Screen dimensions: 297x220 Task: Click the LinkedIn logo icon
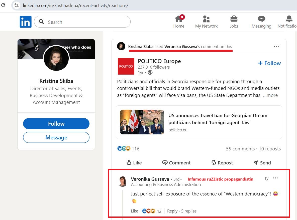pos(26,22)
